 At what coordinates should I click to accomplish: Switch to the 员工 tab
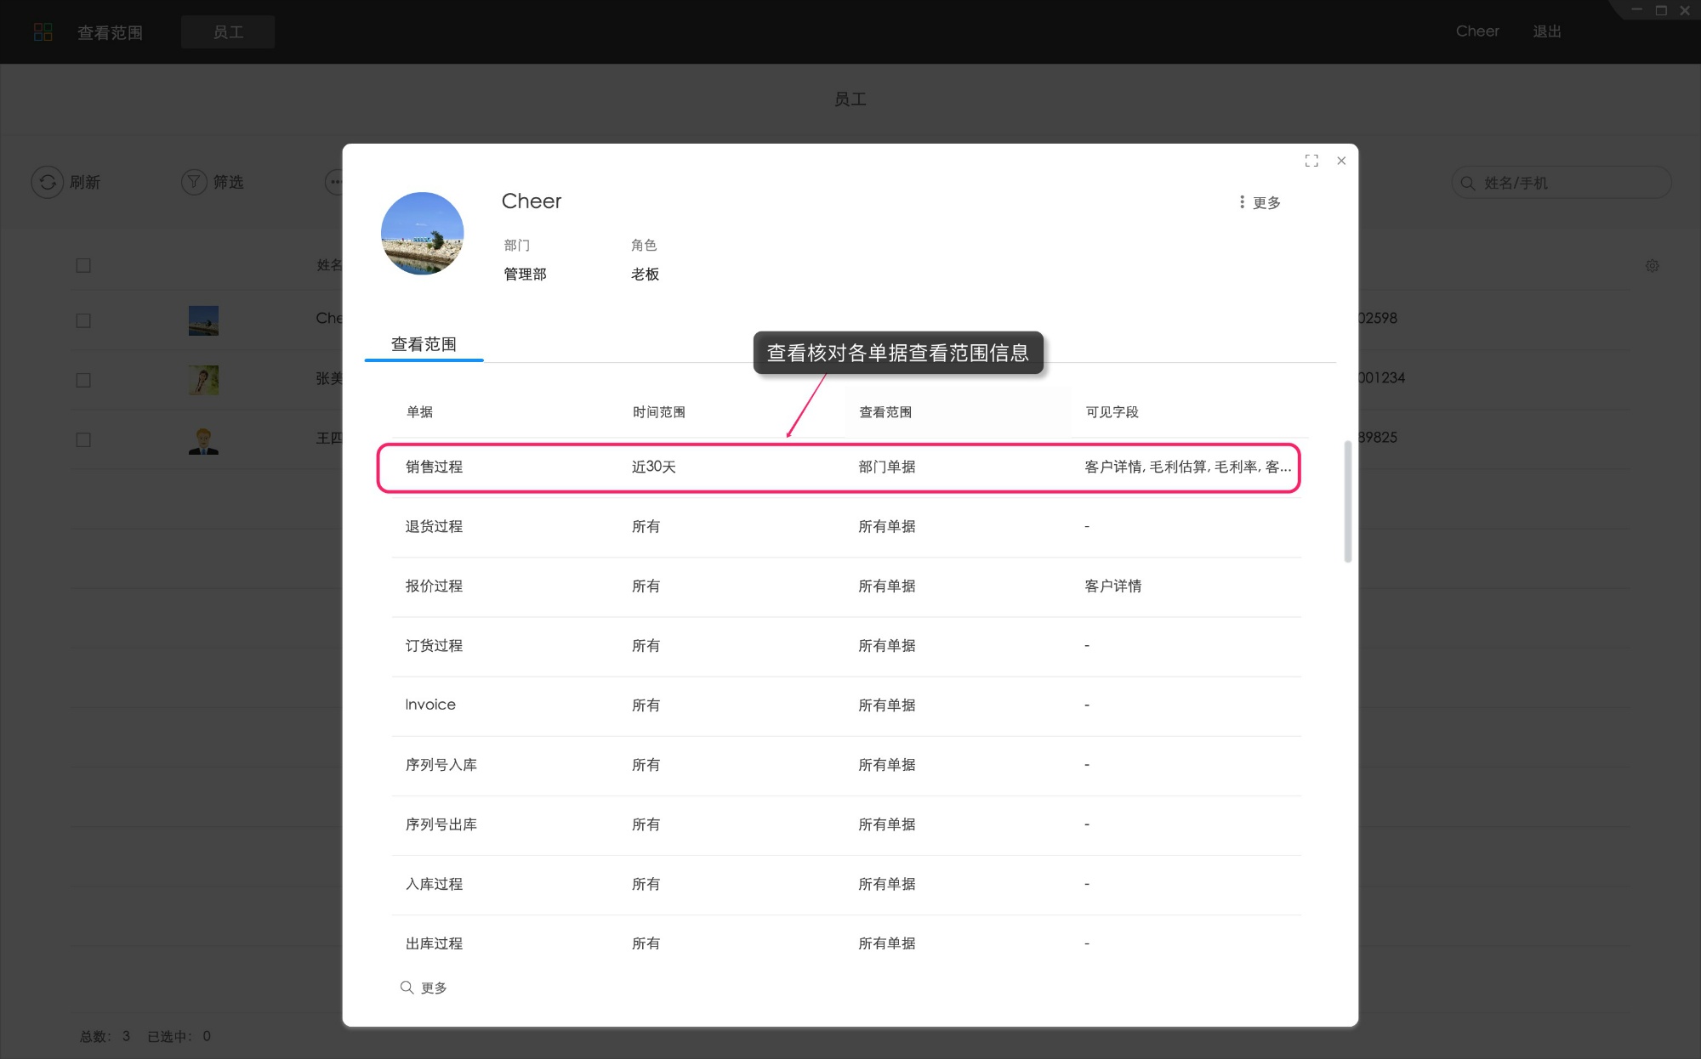(x=227, y=31)
